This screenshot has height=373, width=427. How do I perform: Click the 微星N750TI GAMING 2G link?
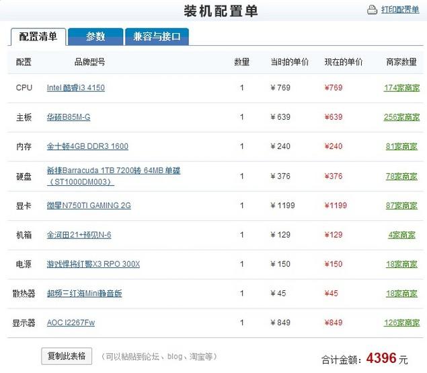89,205
